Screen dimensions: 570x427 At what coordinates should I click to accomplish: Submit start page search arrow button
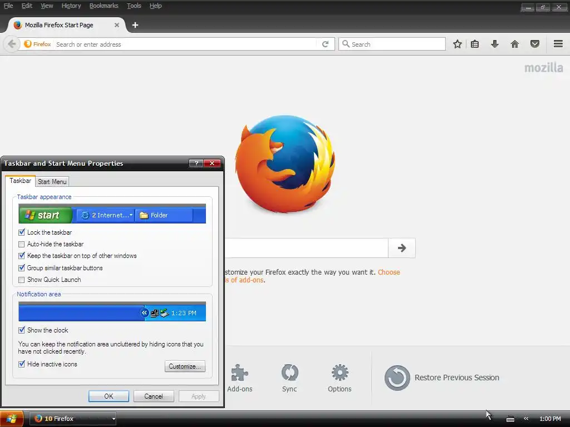point(402,248)
